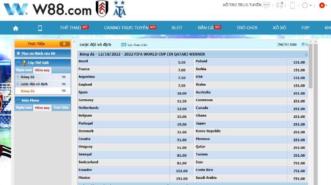
Task: Select Hôm nay tab under Cúp Thế Giới
Action: pyautogui.click(x=42, y=70)
